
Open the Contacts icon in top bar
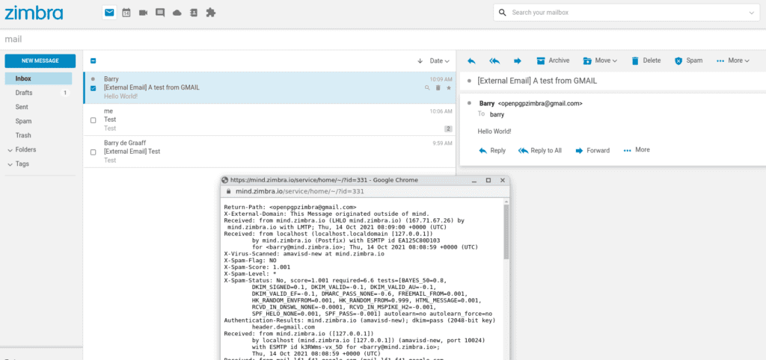pos(194,13)
